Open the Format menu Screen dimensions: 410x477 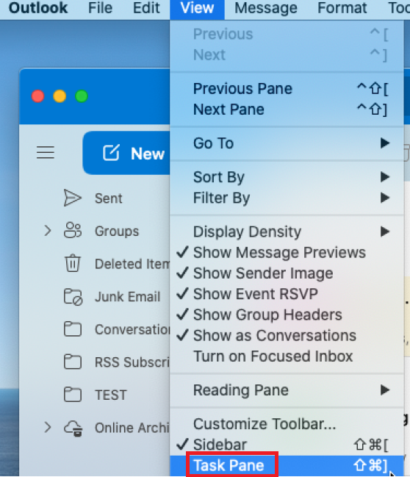(x=342, y=8)
